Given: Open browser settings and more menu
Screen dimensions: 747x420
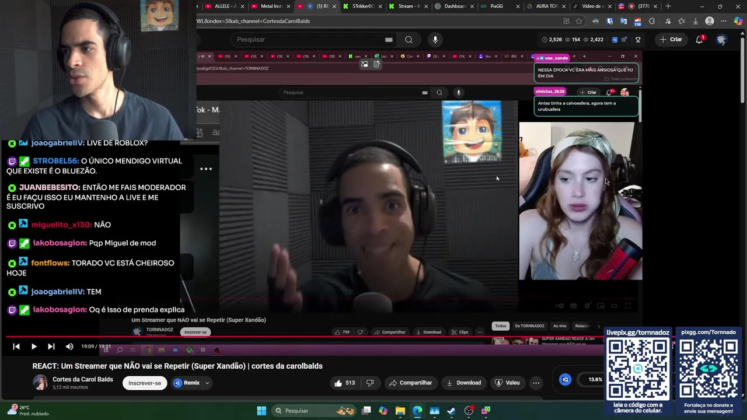Looking at the screenshot, I should point(724,21).
